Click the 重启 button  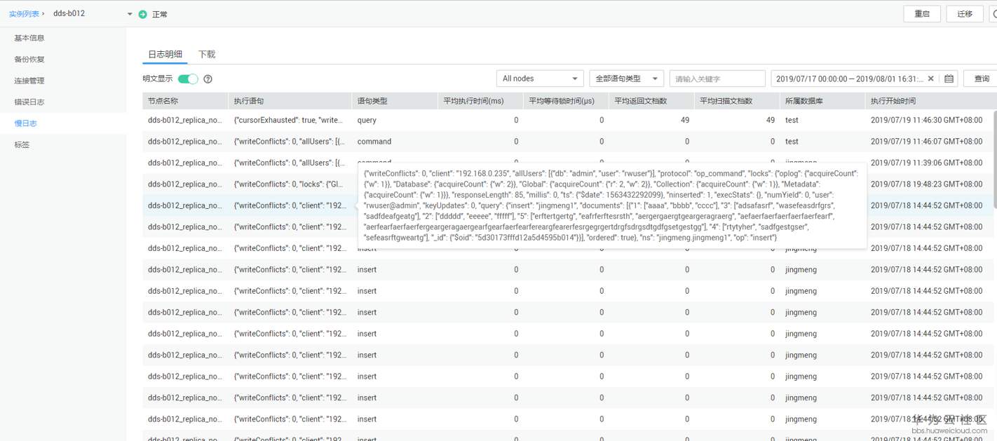tap(922, 14)
